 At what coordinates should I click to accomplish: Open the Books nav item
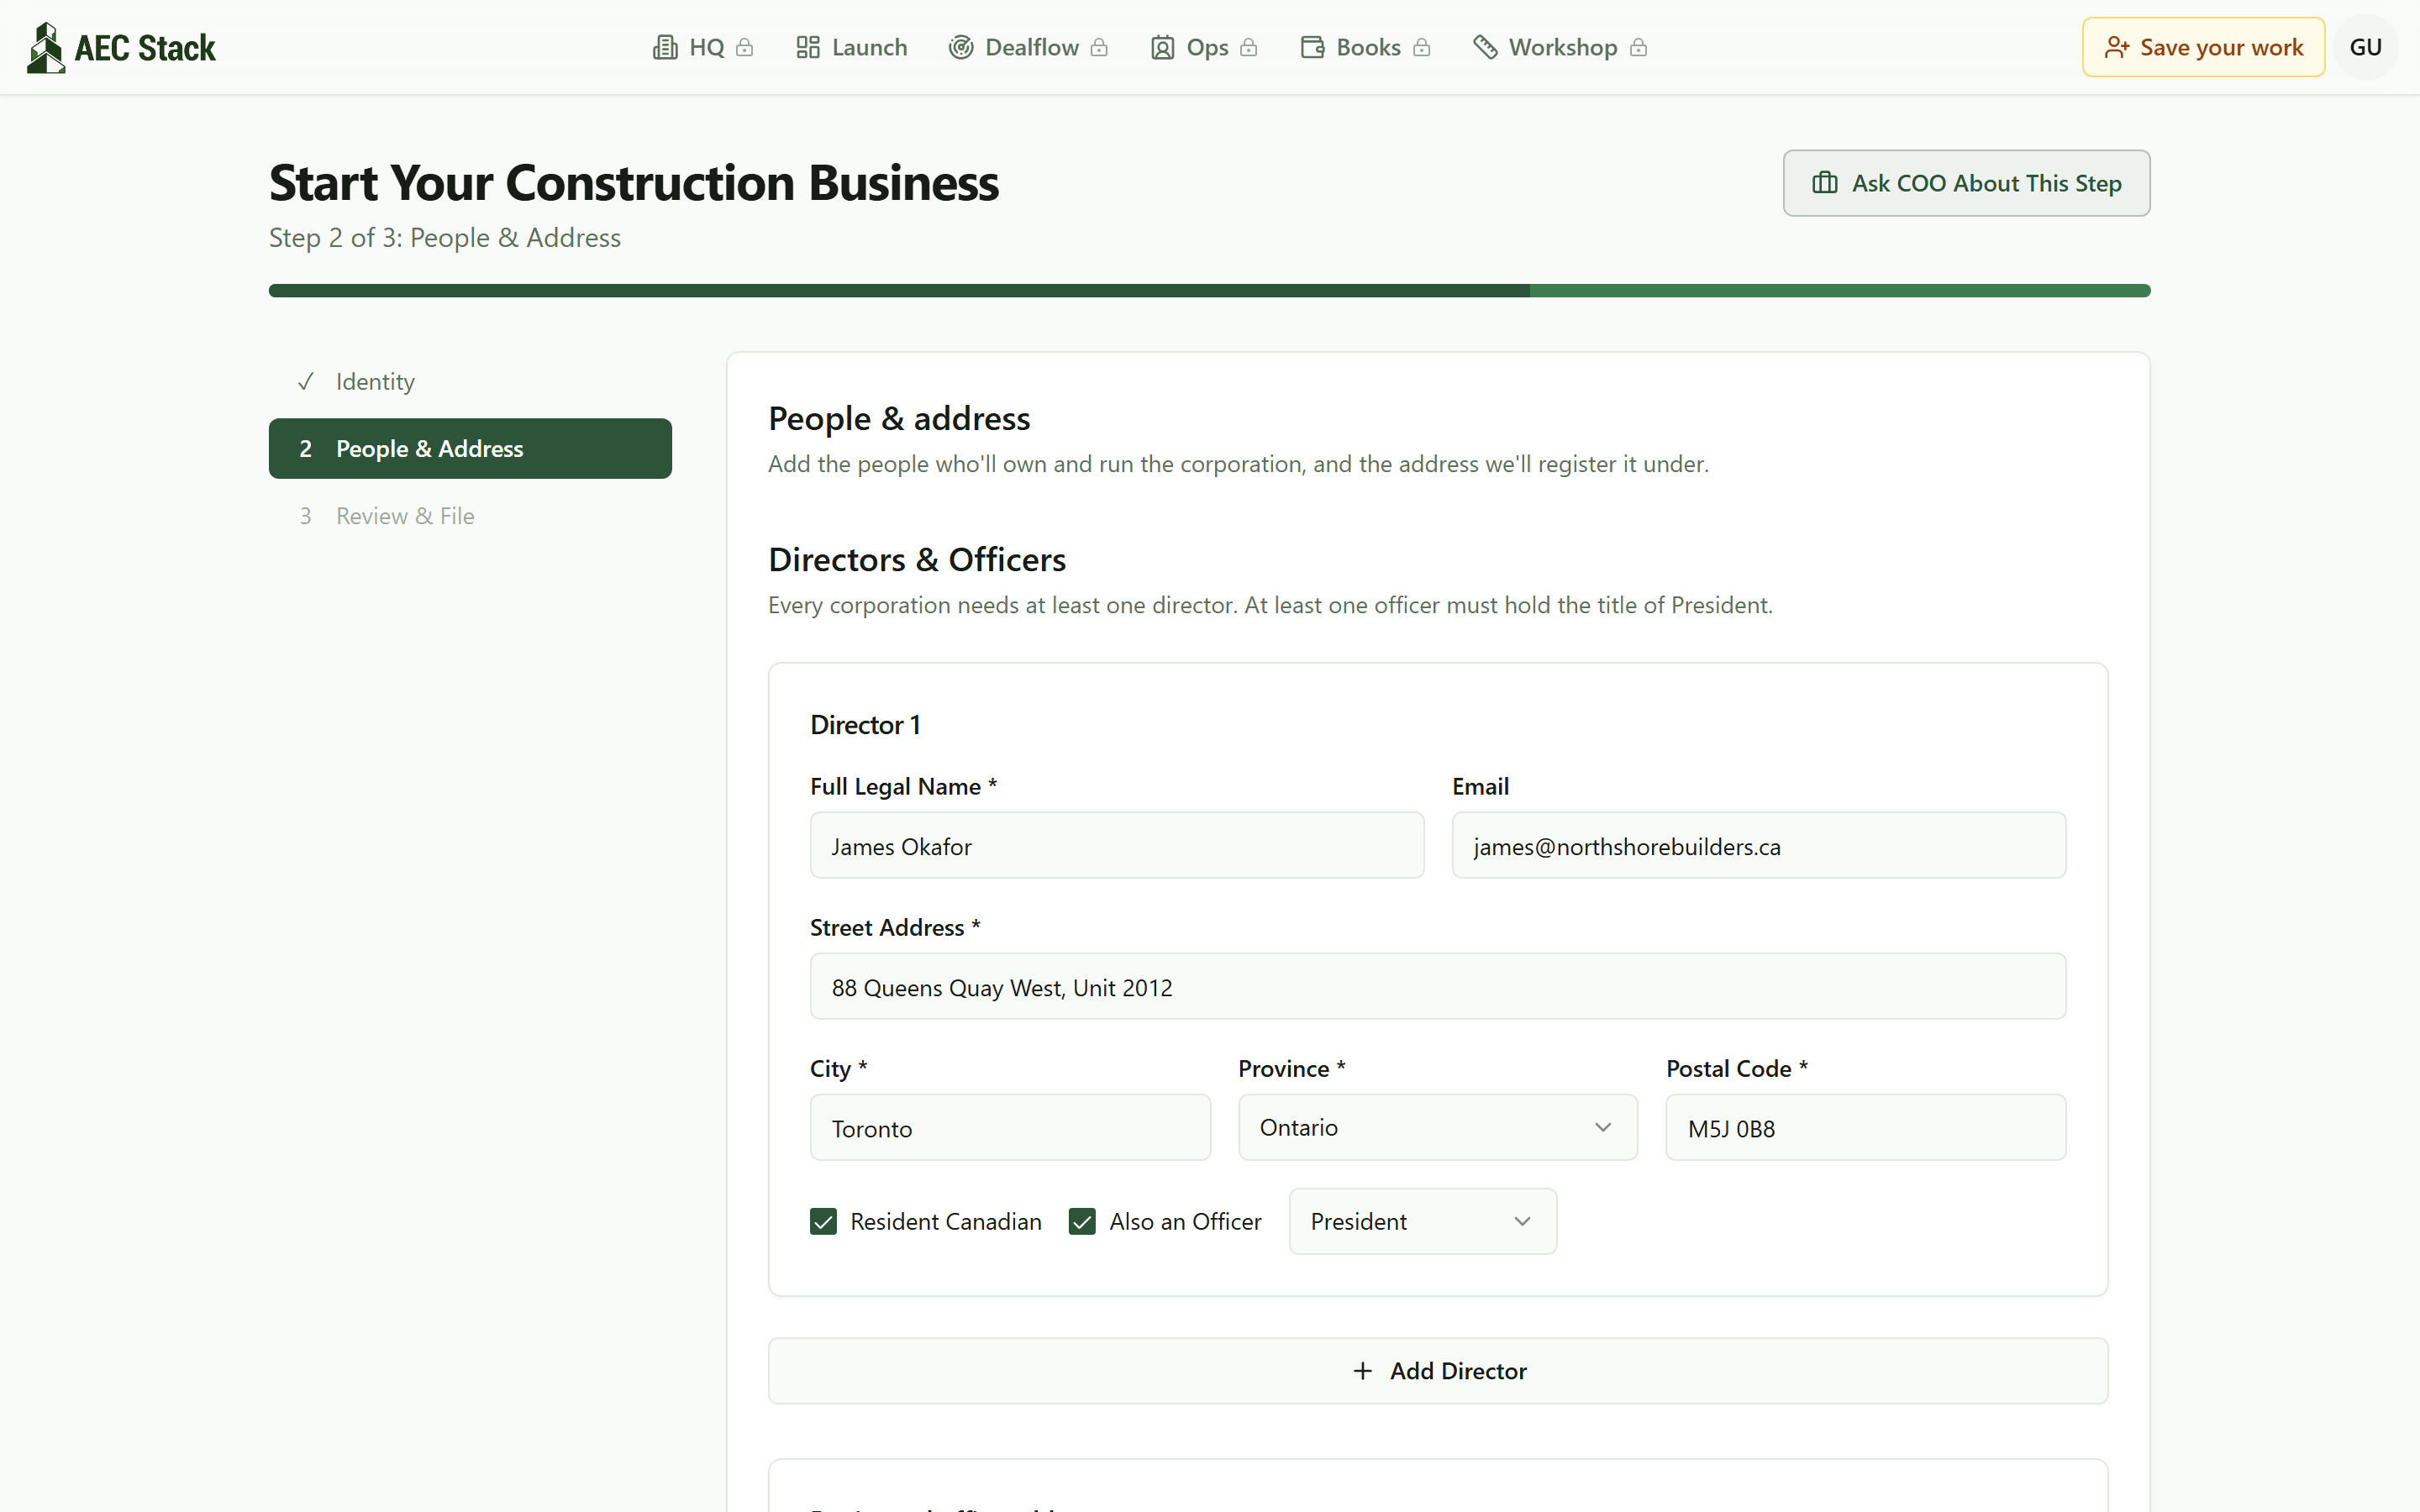(1365, 47)
